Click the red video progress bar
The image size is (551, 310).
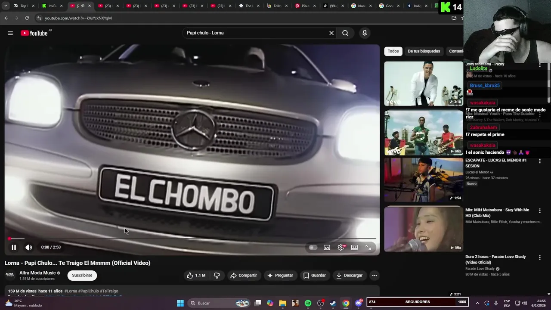click(x=192, y=238)
